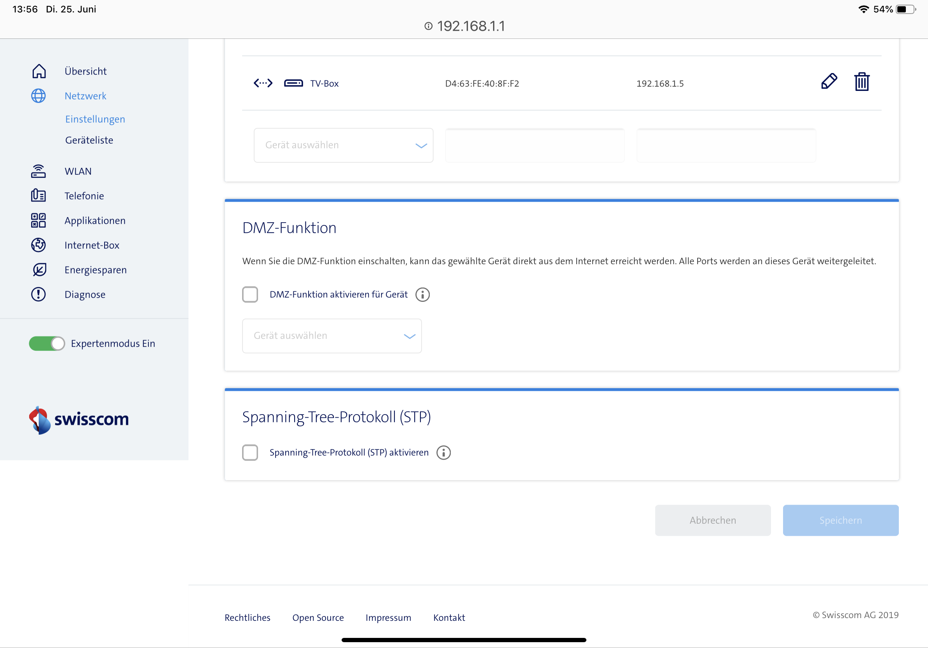Screen dimensions: 928x648
Task: Click the Energiesparen leaf icon
Action: click(39, 270)
